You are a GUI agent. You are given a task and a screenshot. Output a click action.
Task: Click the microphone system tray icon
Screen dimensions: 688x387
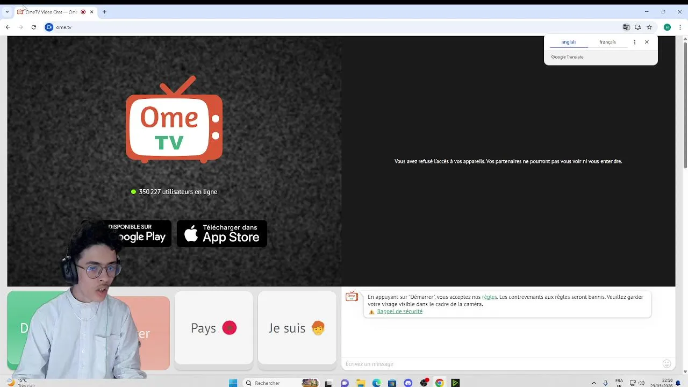pyautogui.click(x=605, y=383)
